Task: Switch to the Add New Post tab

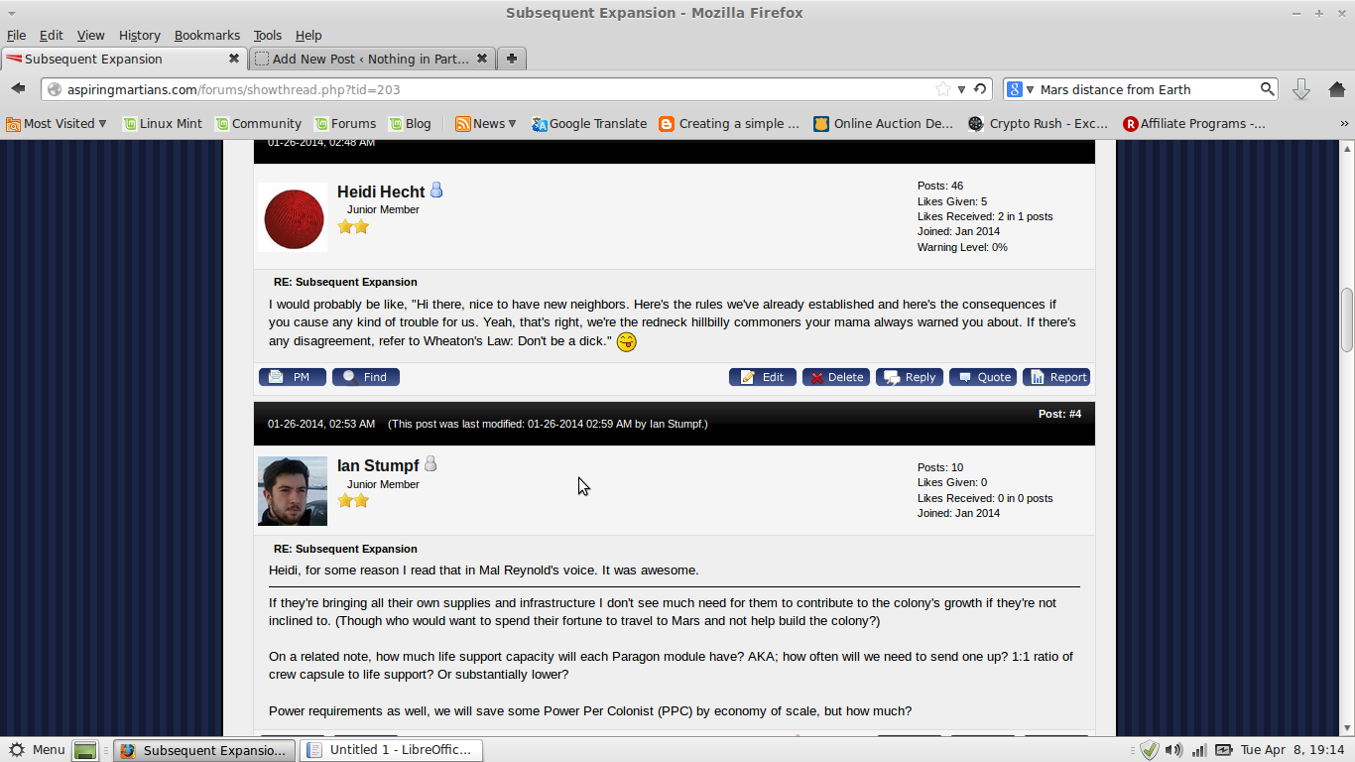Action: [x=371, y=59]
